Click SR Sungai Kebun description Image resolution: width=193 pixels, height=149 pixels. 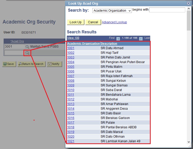point(113,81)
